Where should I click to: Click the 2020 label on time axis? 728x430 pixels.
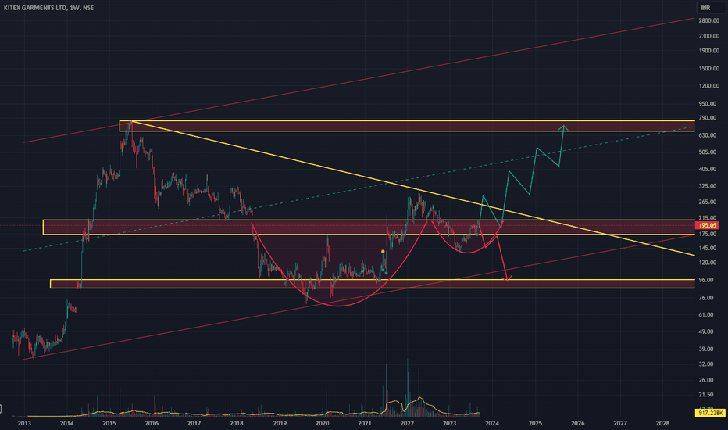323,423
